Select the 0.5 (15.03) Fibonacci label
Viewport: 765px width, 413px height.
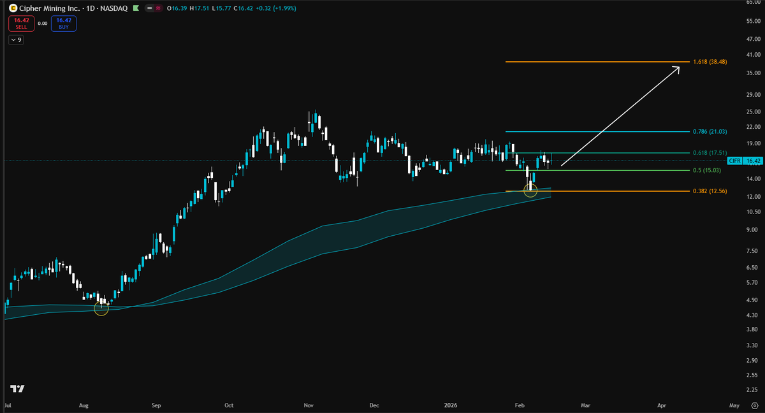(x=706, y=170)
